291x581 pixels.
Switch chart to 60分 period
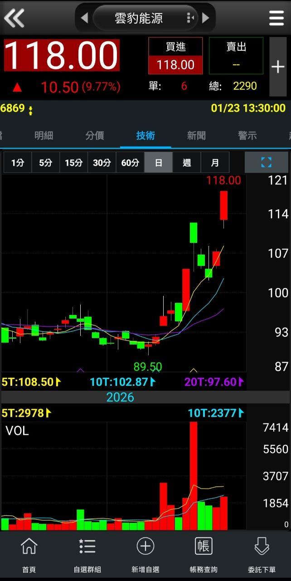[130, 162]
